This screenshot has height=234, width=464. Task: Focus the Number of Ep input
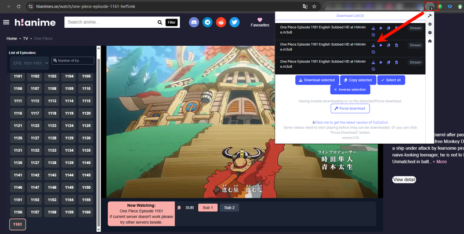click(x=73, y=61)
